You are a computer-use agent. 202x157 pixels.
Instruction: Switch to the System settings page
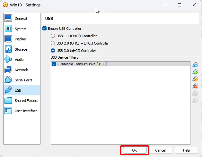(22, 29)
